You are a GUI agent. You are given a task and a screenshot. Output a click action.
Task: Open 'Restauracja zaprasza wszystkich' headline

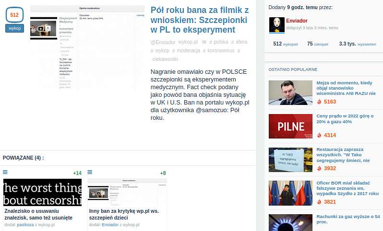tap(343, 155)
